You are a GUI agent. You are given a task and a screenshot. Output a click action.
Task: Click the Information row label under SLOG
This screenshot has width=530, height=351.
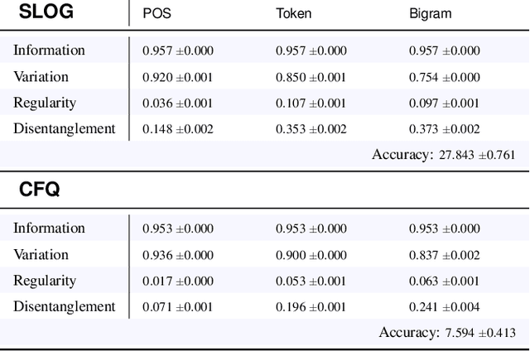tap(49, 50)
